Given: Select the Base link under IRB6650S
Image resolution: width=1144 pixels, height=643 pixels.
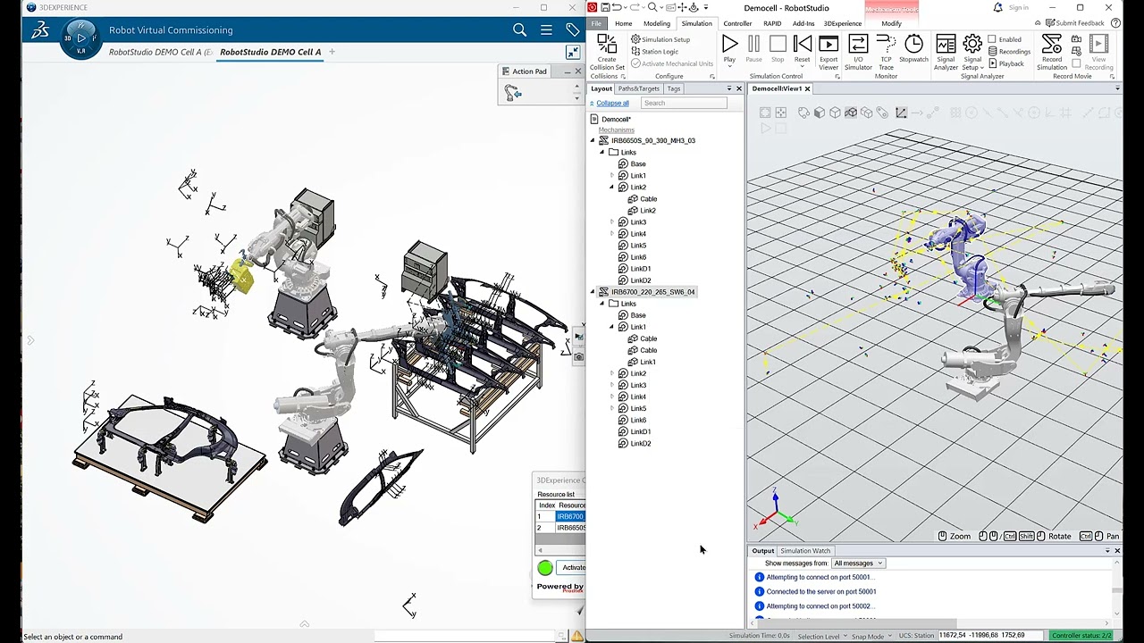Looking at the screenshot, I should click(637, 163).
